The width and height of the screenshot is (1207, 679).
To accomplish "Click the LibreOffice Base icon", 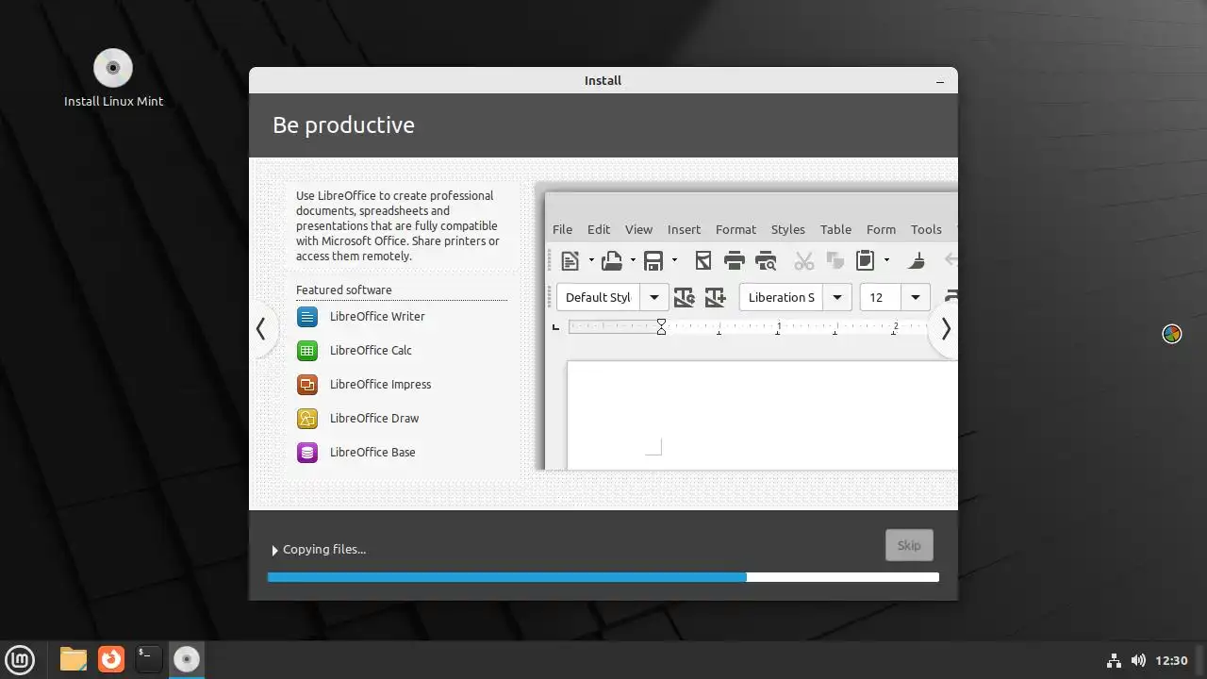I will point(307,453).
